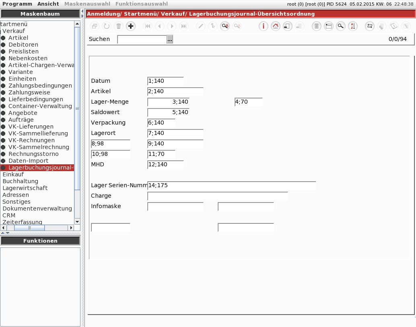The image size is (416, 327).
Task: Click the greyed calendar page icon
Action: point(394,26)
